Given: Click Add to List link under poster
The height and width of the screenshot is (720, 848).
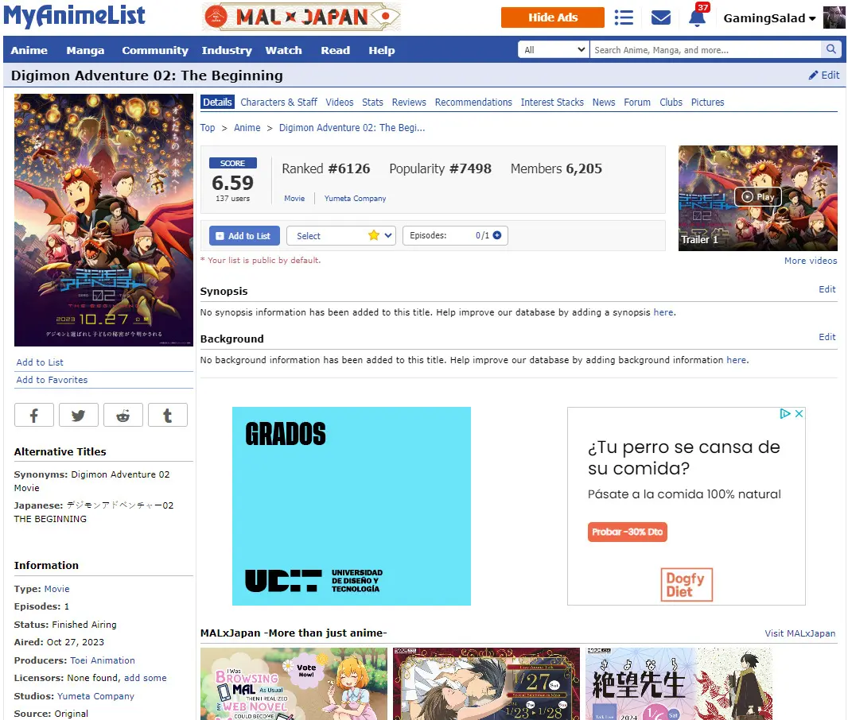Looking at the screenshot, I should (40, 362).
